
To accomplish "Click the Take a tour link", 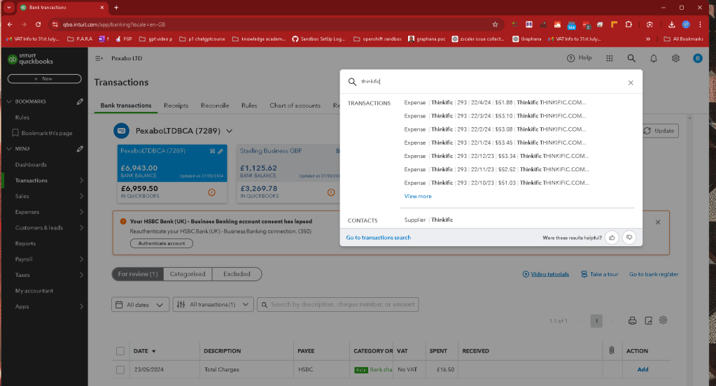I will pos(599,274).
